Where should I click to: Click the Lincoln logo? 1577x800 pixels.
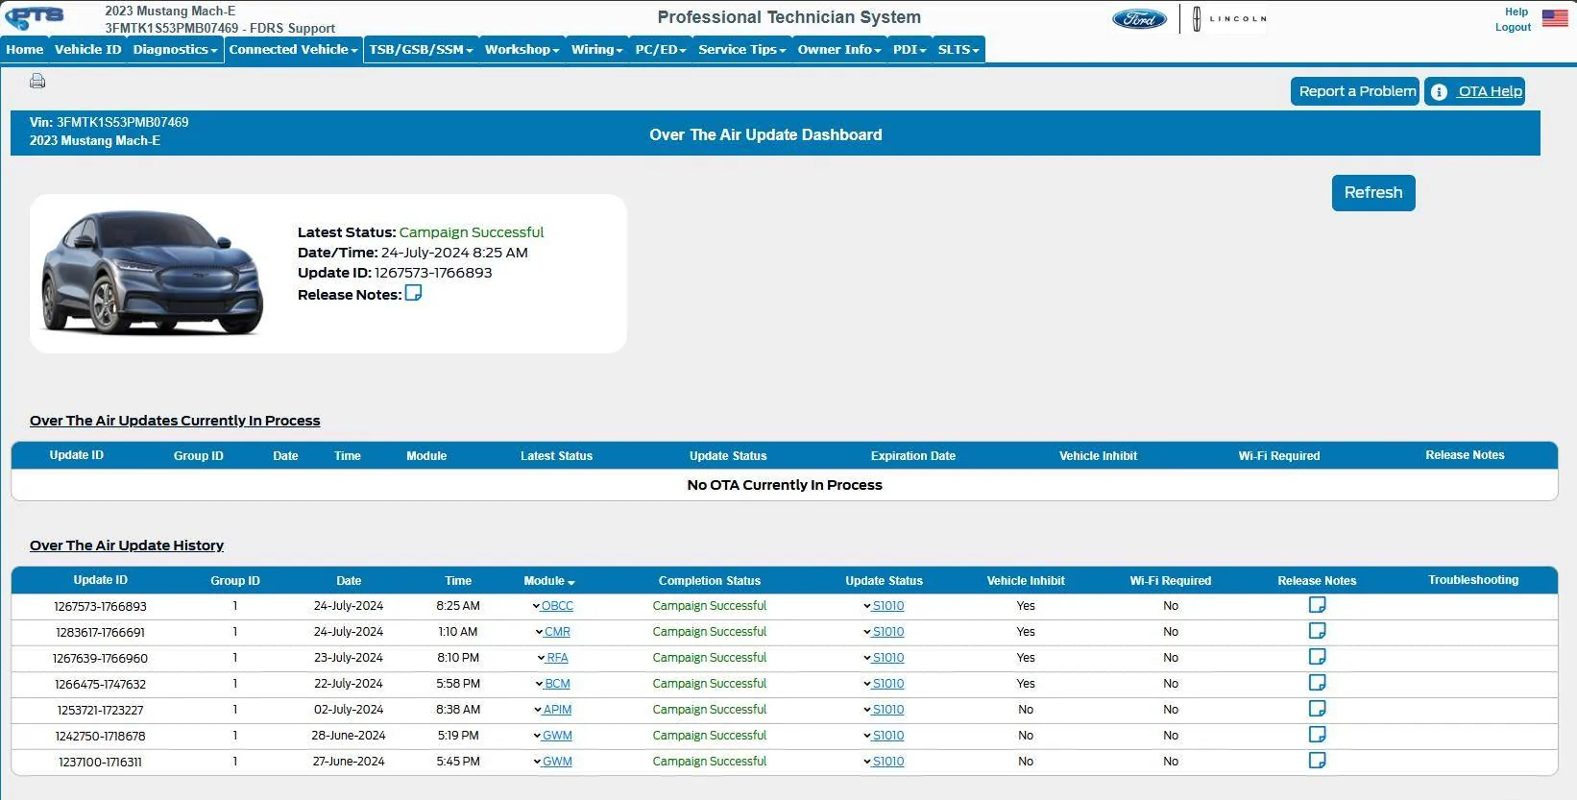1228,18
